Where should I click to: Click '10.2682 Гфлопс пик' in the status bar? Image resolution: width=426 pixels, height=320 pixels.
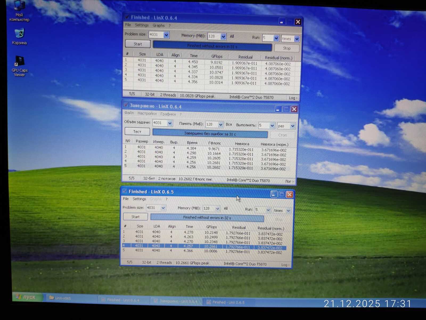pyautogui.click(x=195, y=179)
